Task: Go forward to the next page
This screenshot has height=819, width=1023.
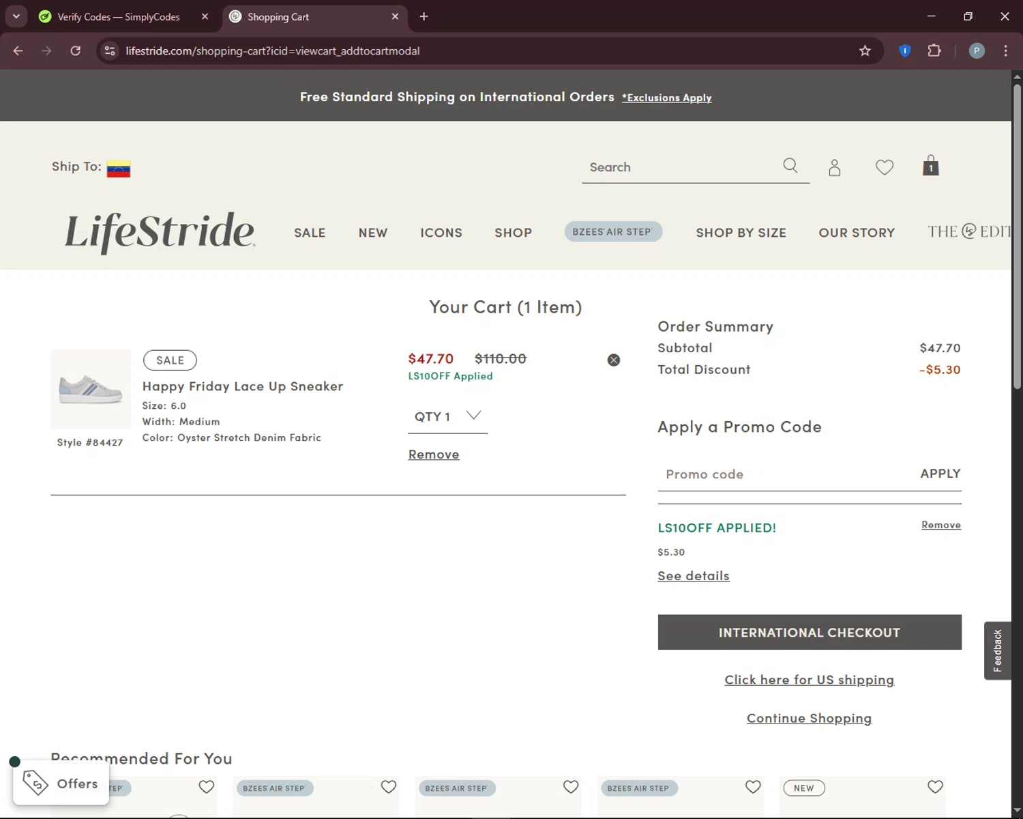Action: coord(46,51)
